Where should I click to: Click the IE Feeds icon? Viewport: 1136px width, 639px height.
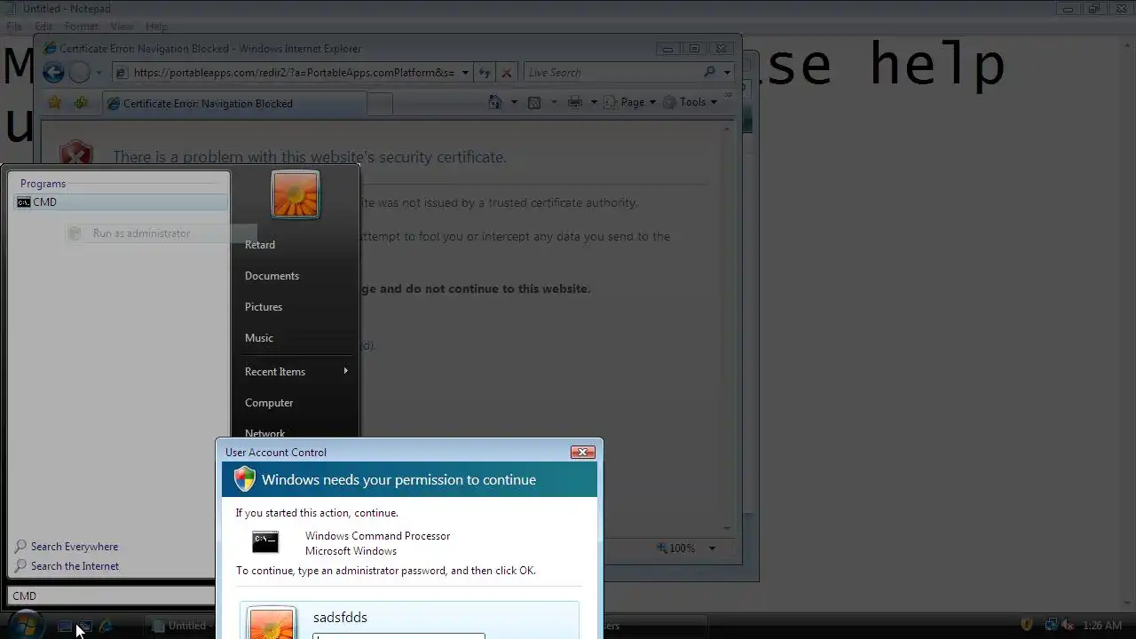click(x=534, y=102)
